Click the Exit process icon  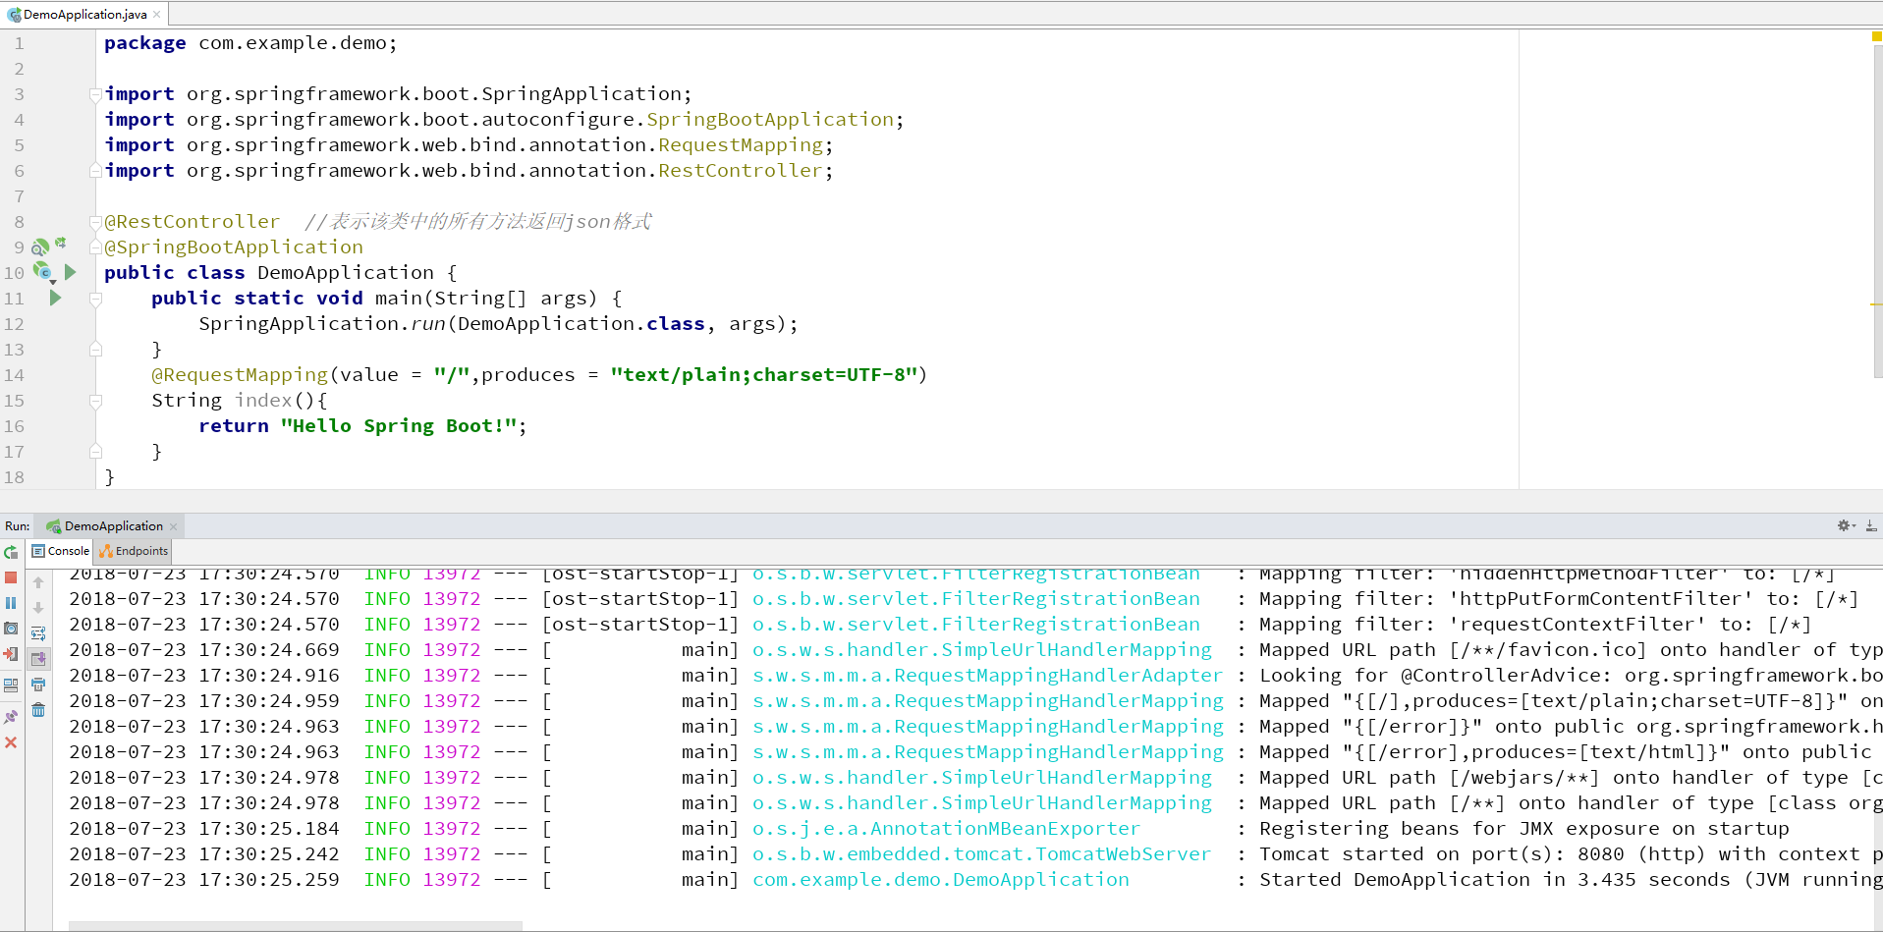coord(11,654)
